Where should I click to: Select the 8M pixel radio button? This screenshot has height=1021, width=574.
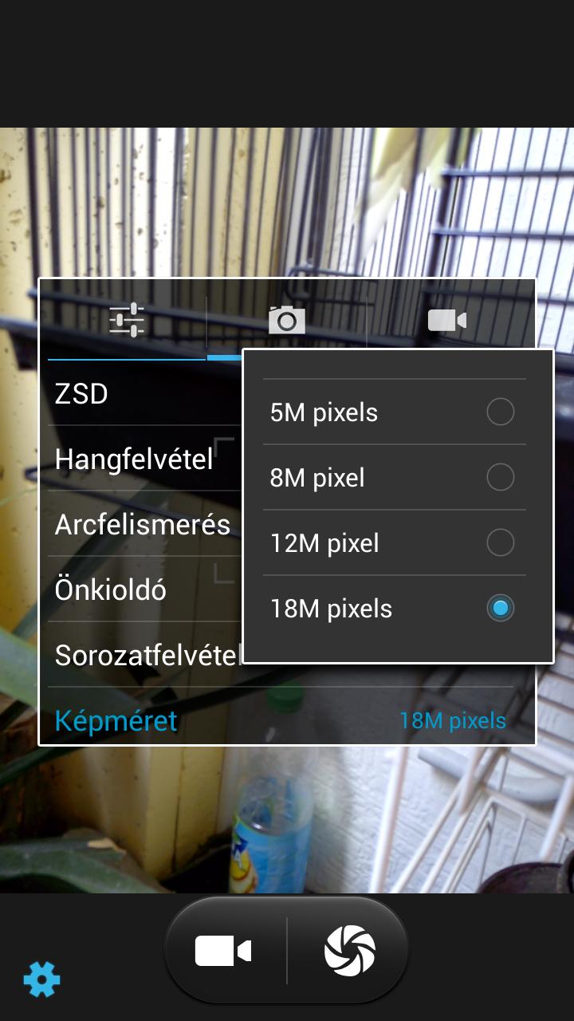pyautogui.click(x=501, y=478)
